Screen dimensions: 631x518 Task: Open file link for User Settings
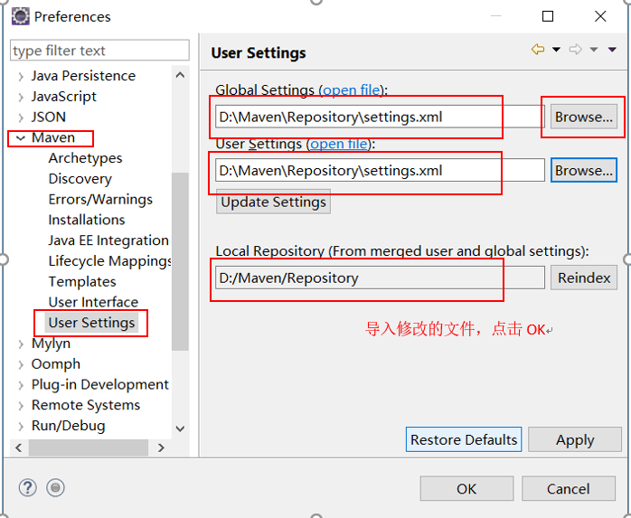coord(339,144)
